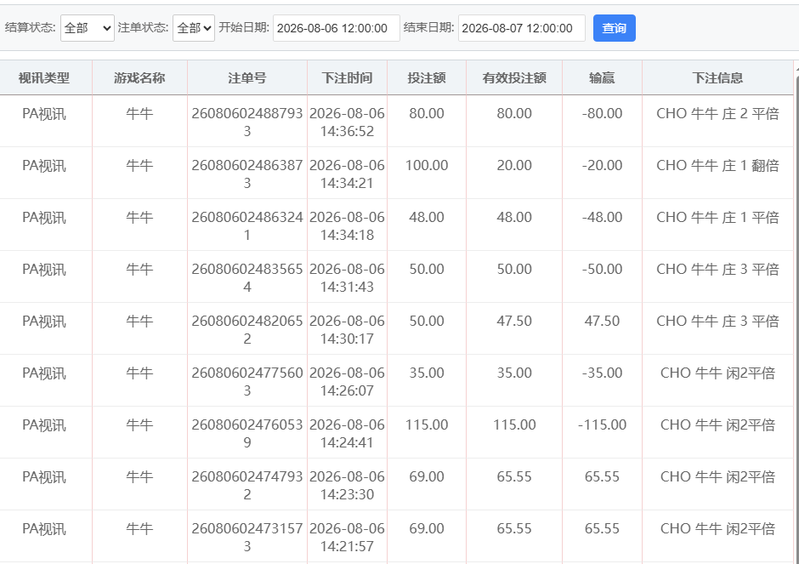Image resolution: width=799 pixels, height=564 pixels.
Task: Click bet time 2026-08-06 14:24:41
Action: click(347, 434)
